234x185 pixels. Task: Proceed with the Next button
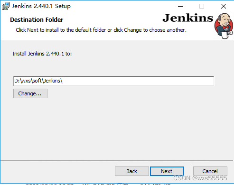pos(167,171)
